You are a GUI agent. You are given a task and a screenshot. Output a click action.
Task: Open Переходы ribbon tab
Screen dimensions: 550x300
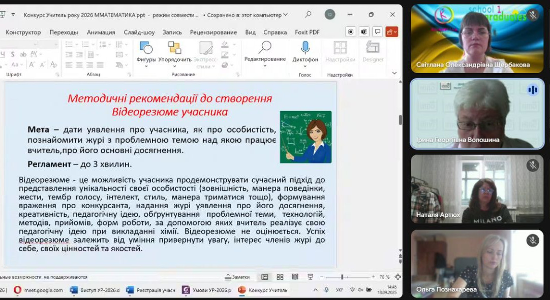(64, 32)
